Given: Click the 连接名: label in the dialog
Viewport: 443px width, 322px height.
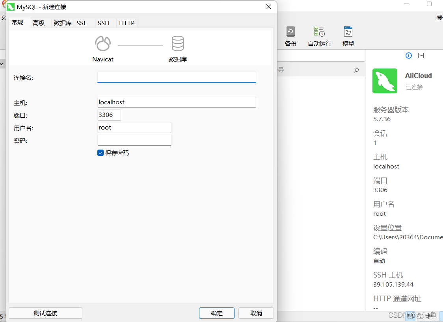Looking at the screenshot, I should pyautogui.click(x=23, y=78).
